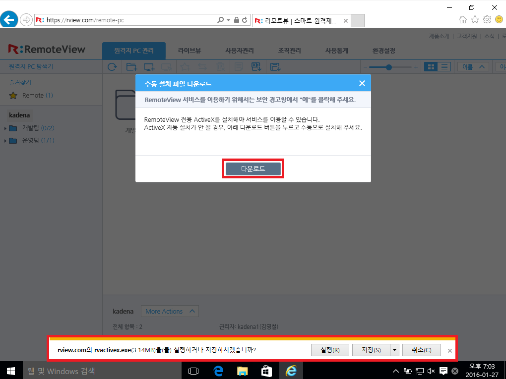Click the security lock icon
Screen dimensions: 506x379
237,20
